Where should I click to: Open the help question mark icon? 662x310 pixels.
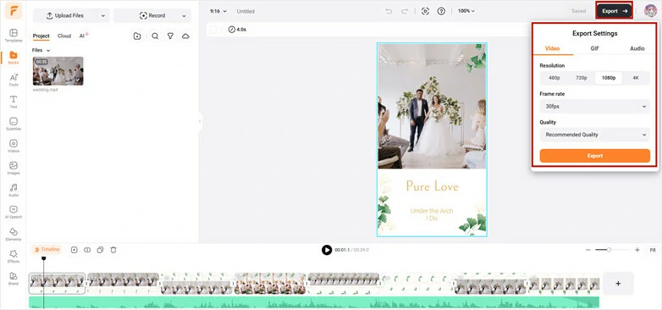tap(441, 11)
